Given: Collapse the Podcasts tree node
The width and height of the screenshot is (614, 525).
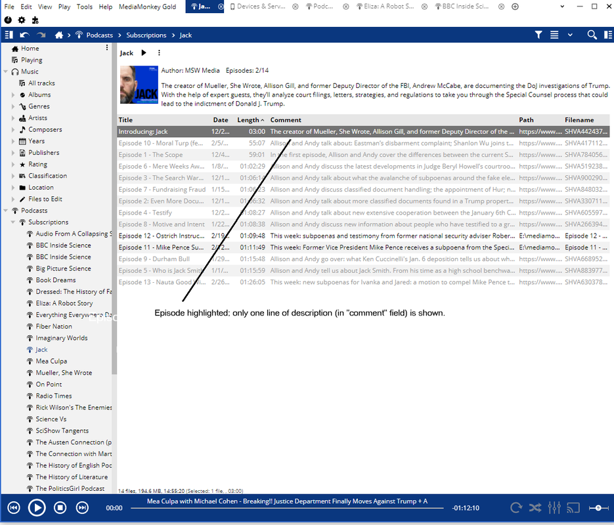Looking at the screenshot, I should pos(5,211).
